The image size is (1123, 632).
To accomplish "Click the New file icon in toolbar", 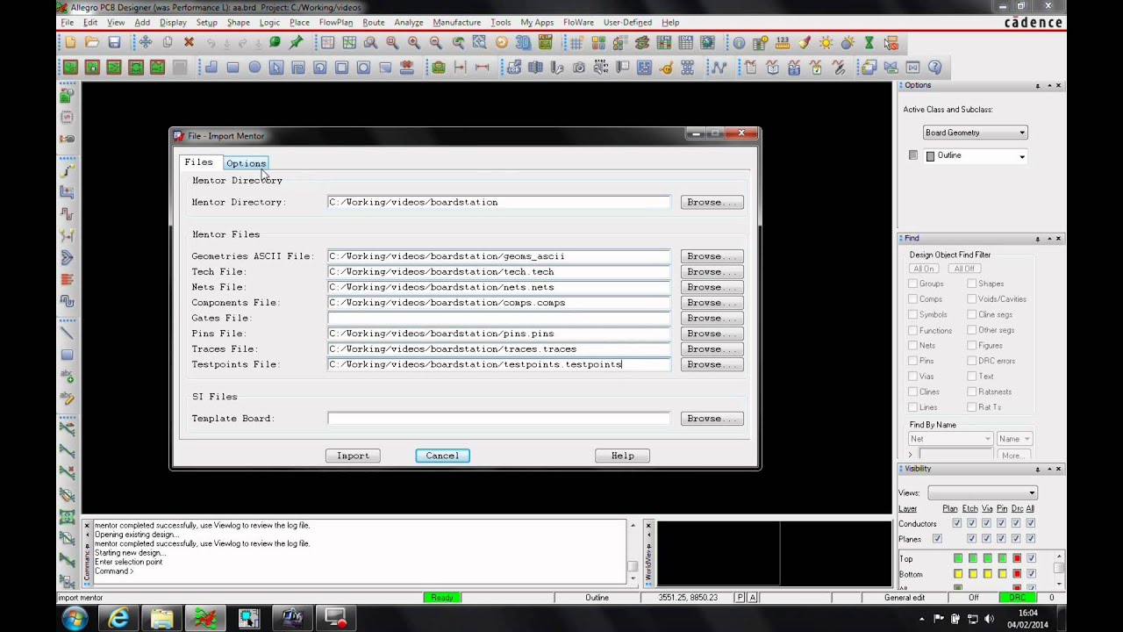I will 70,42.
